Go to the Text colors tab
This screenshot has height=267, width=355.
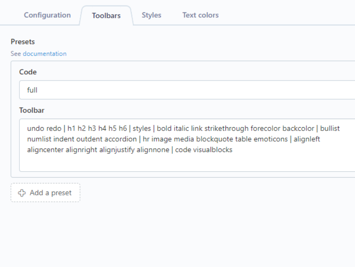[x=201, y=15]
